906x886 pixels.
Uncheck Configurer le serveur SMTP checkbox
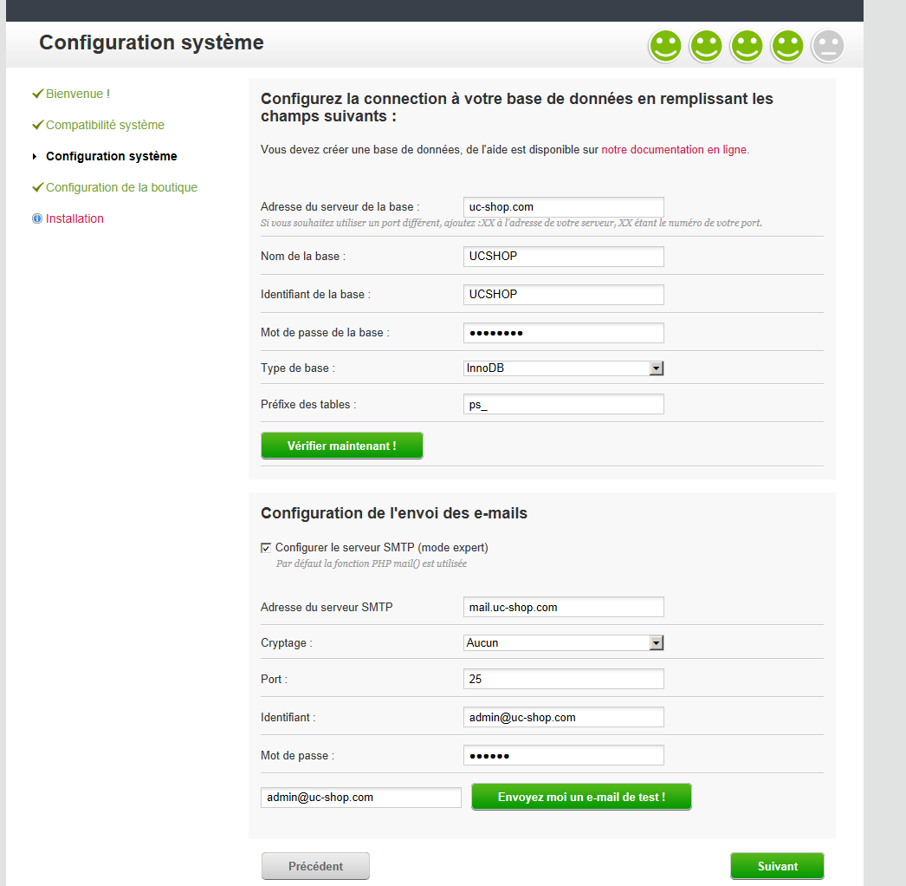pyautogui.click(x=266, y=548)
